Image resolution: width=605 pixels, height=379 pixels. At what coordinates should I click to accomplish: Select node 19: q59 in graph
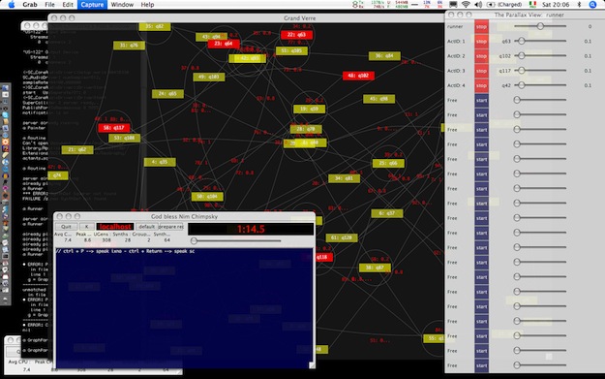pos(309,109)
